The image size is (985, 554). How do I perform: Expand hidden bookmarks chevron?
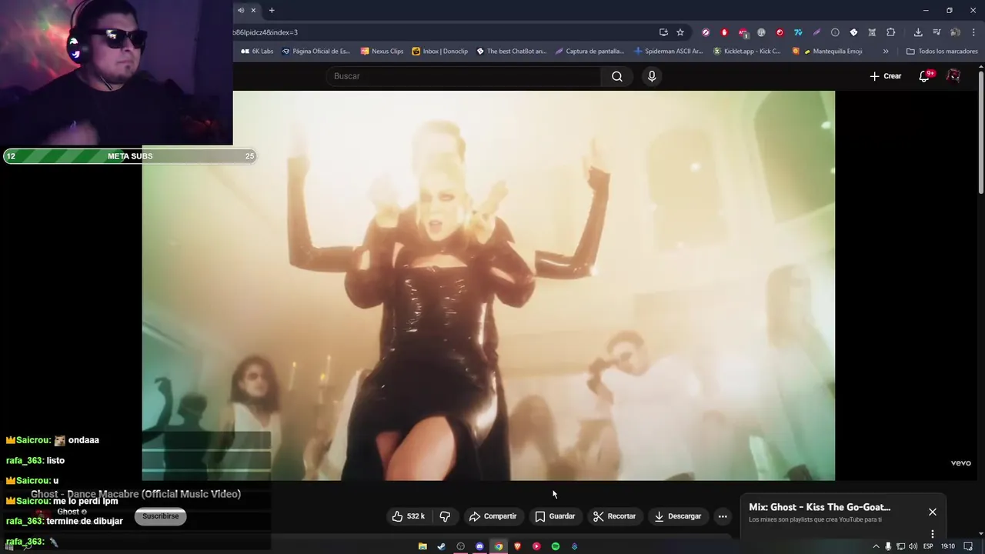(886, 52)
